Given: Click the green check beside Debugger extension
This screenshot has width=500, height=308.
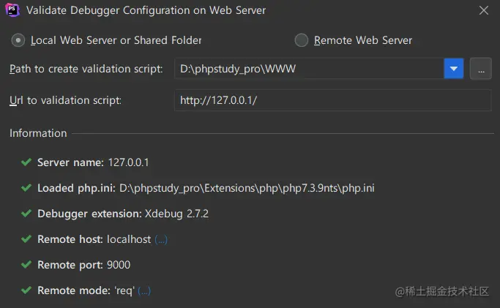Looking at the screenshot, I should pos(26,214).
